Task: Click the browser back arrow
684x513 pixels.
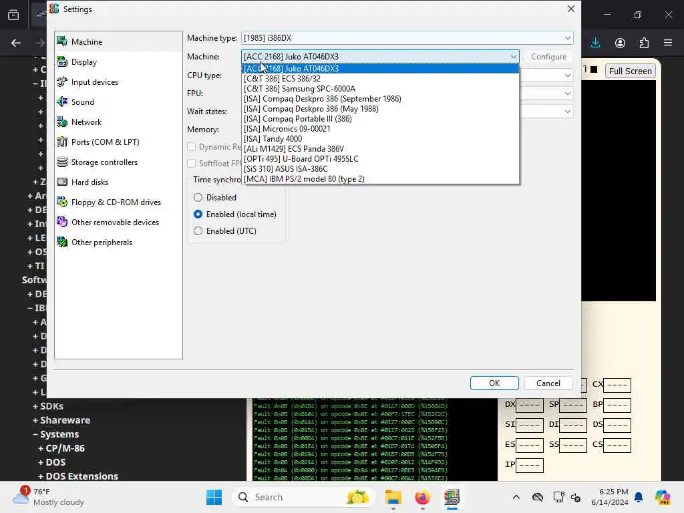Action: (16, 43)
